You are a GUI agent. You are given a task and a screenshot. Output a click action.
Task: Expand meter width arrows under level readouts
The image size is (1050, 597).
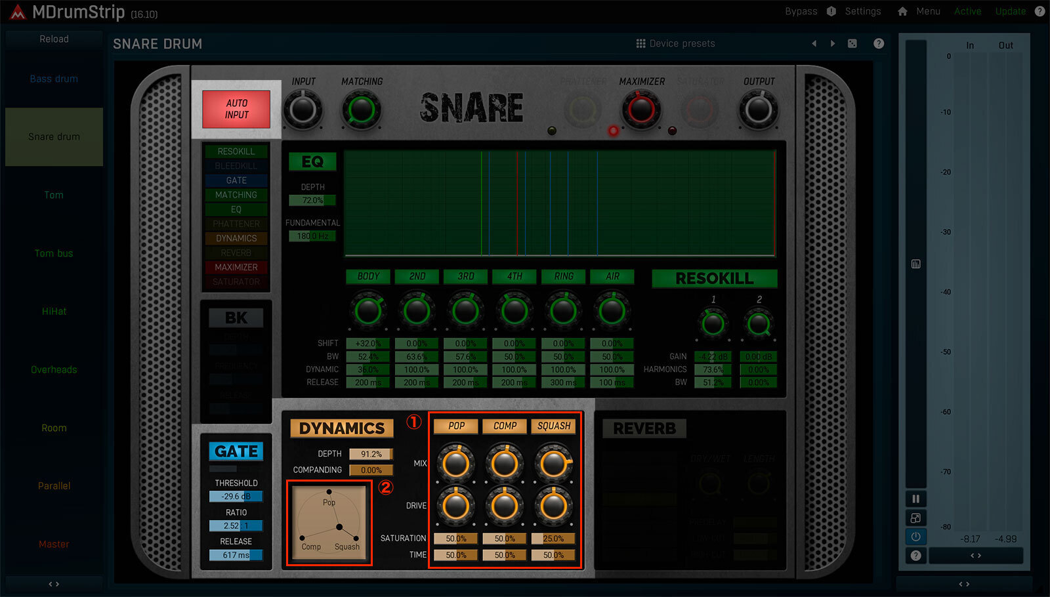[x=976, y=556]
